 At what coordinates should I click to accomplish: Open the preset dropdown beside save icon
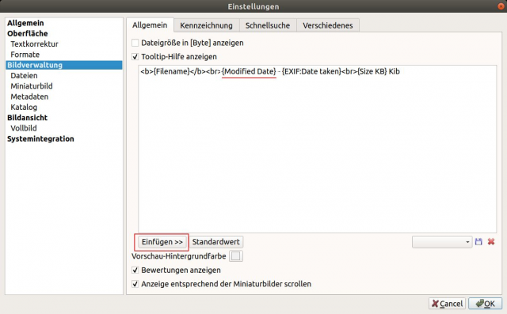pyautogui.click(x=442, y=242)
